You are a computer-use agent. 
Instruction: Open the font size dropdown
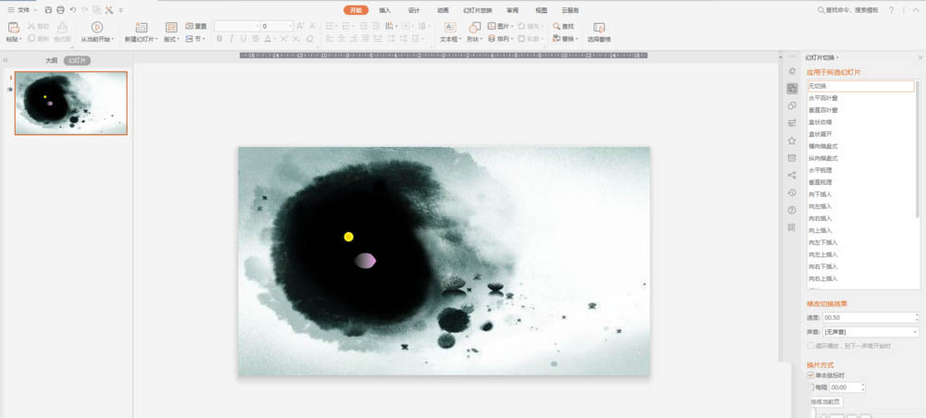click(x=290, y=27)
